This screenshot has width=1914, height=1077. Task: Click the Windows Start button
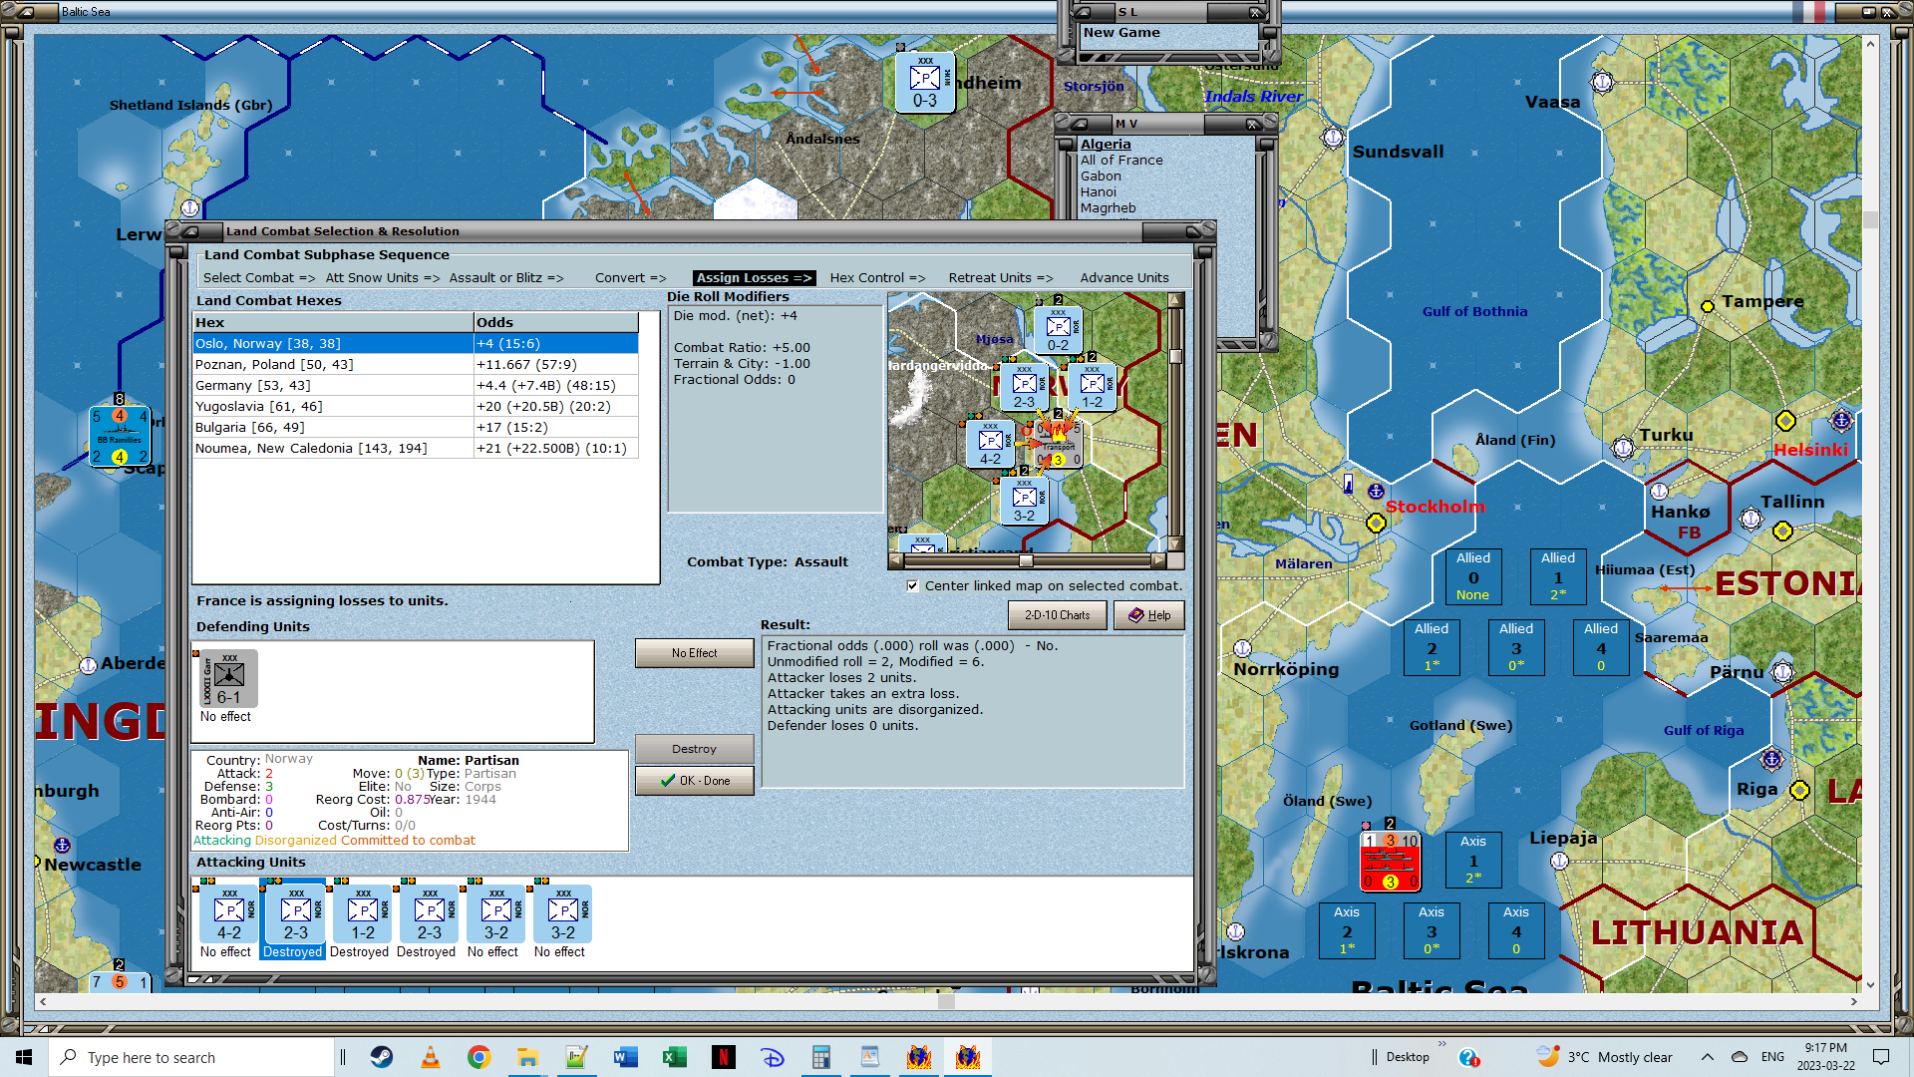coord(24,1057)
